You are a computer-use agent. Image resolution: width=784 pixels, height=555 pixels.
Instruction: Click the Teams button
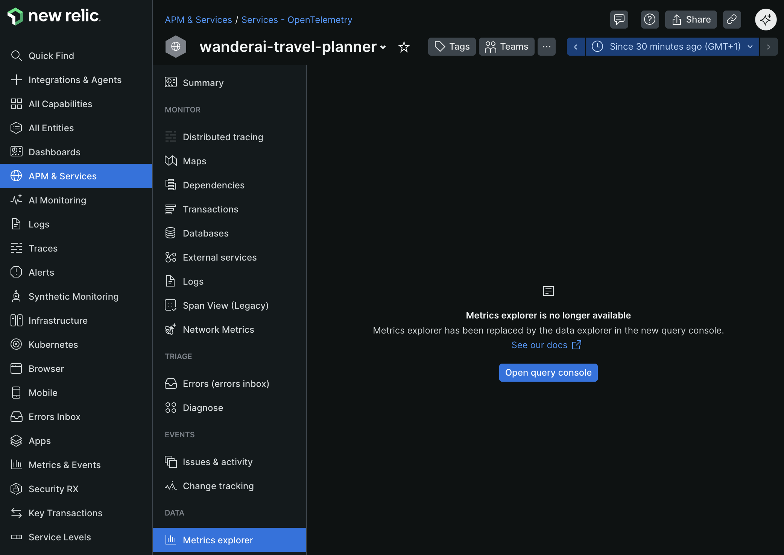(506, 47)
